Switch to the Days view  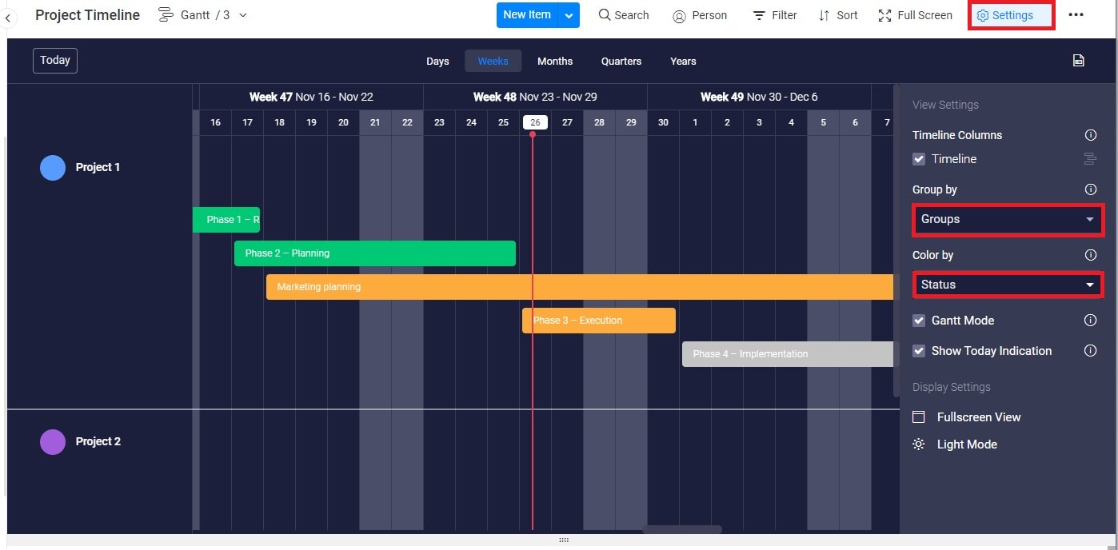[437, 61]
